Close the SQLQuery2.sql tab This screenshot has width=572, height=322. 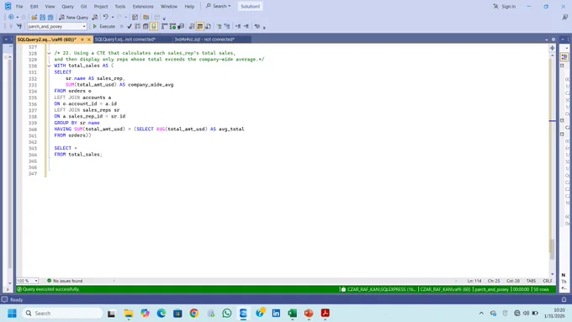click(88, 40)
